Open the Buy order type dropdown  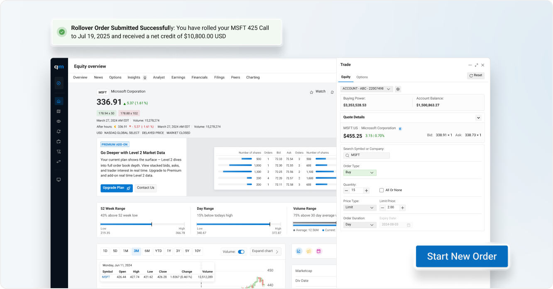point(360,172)
